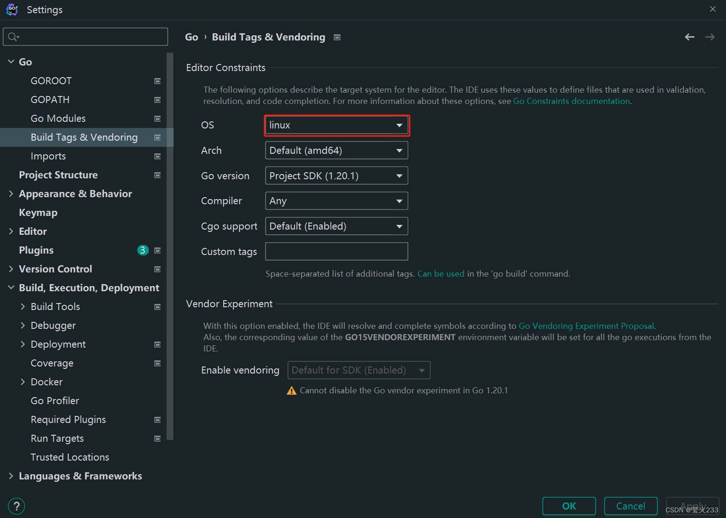Open the OS dropdown set to linux

coord(337,125)
